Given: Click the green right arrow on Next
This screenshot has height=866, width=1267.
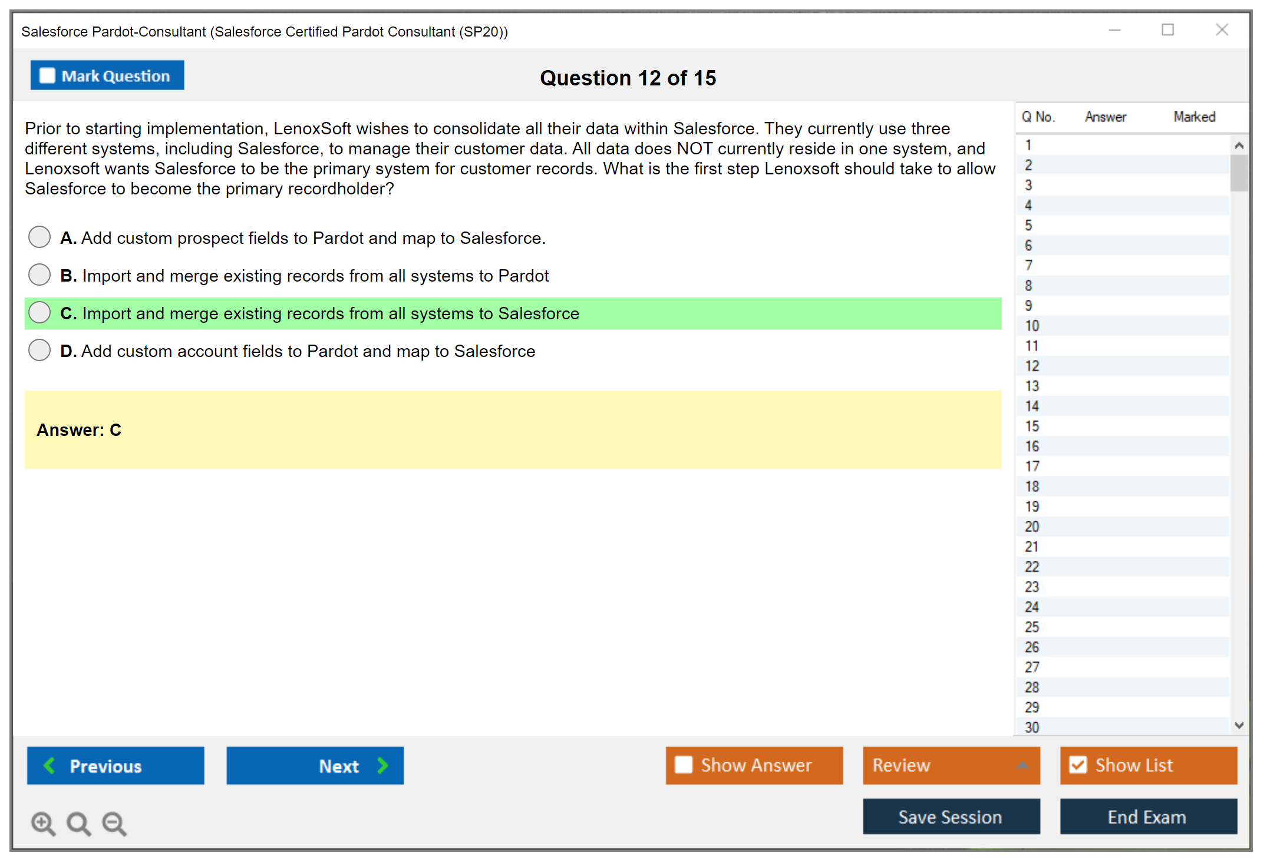Looking at the screenshot, I should click(x=383, y=765).
